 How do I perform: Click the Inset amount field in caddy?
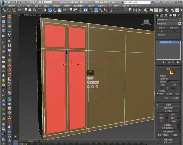pyautogui.click(x=93, y=82)
